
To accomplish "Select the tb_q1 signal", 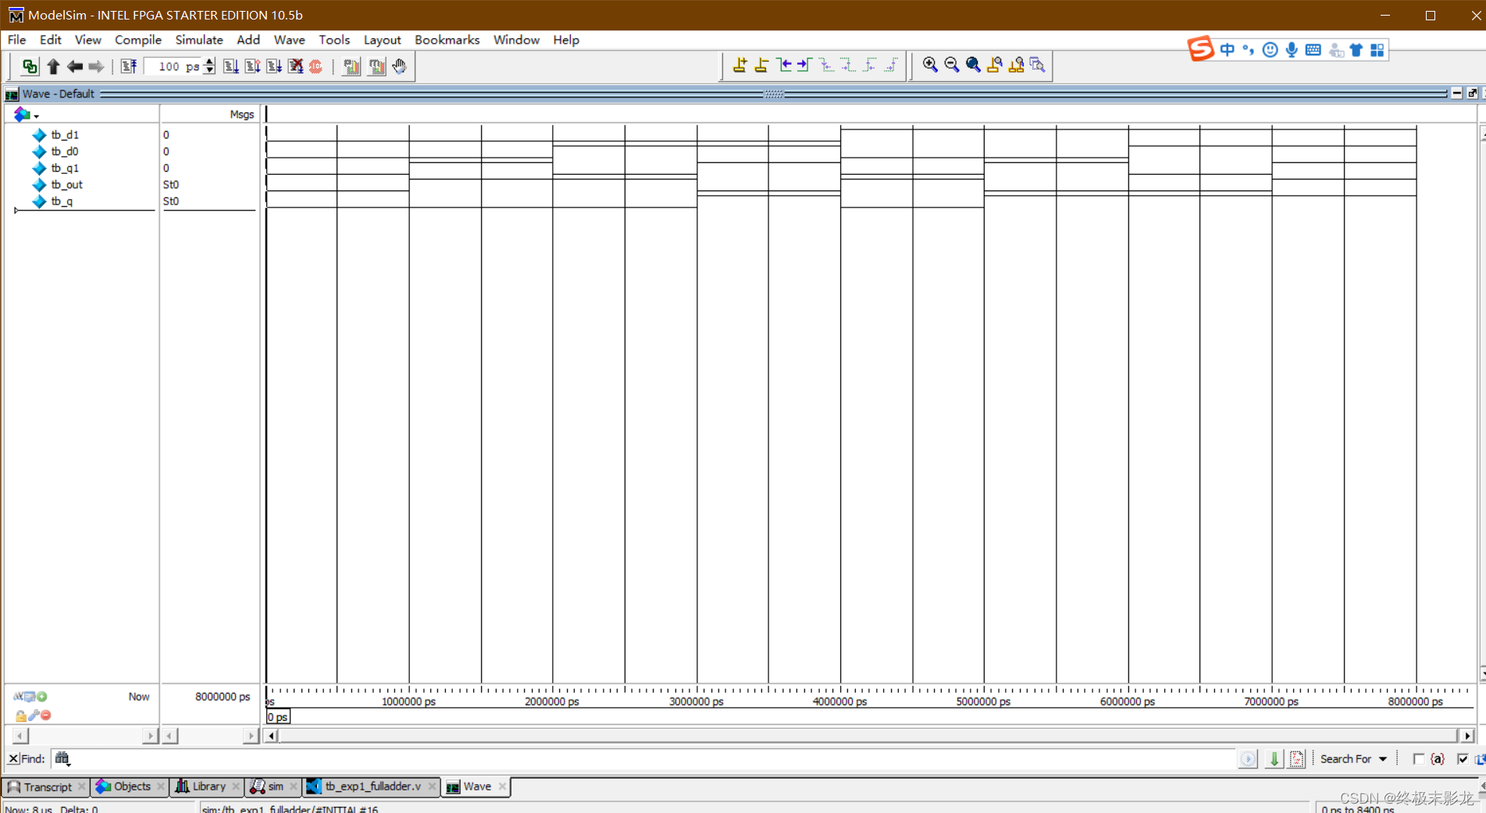I will (x=65, y=168).
